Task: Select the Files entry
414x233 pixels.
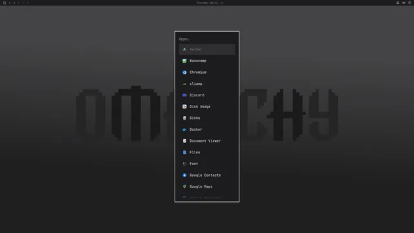Action: pyautogui.click(x=207, y=152)
